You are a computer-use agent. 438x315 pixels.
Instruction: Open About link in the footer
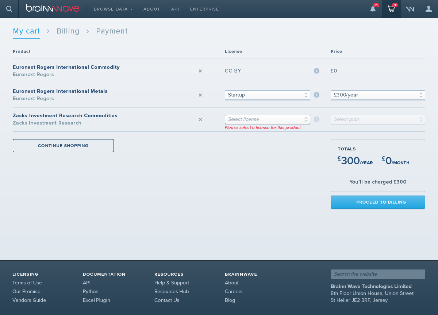pyautogui.click(x=232, y=283)
